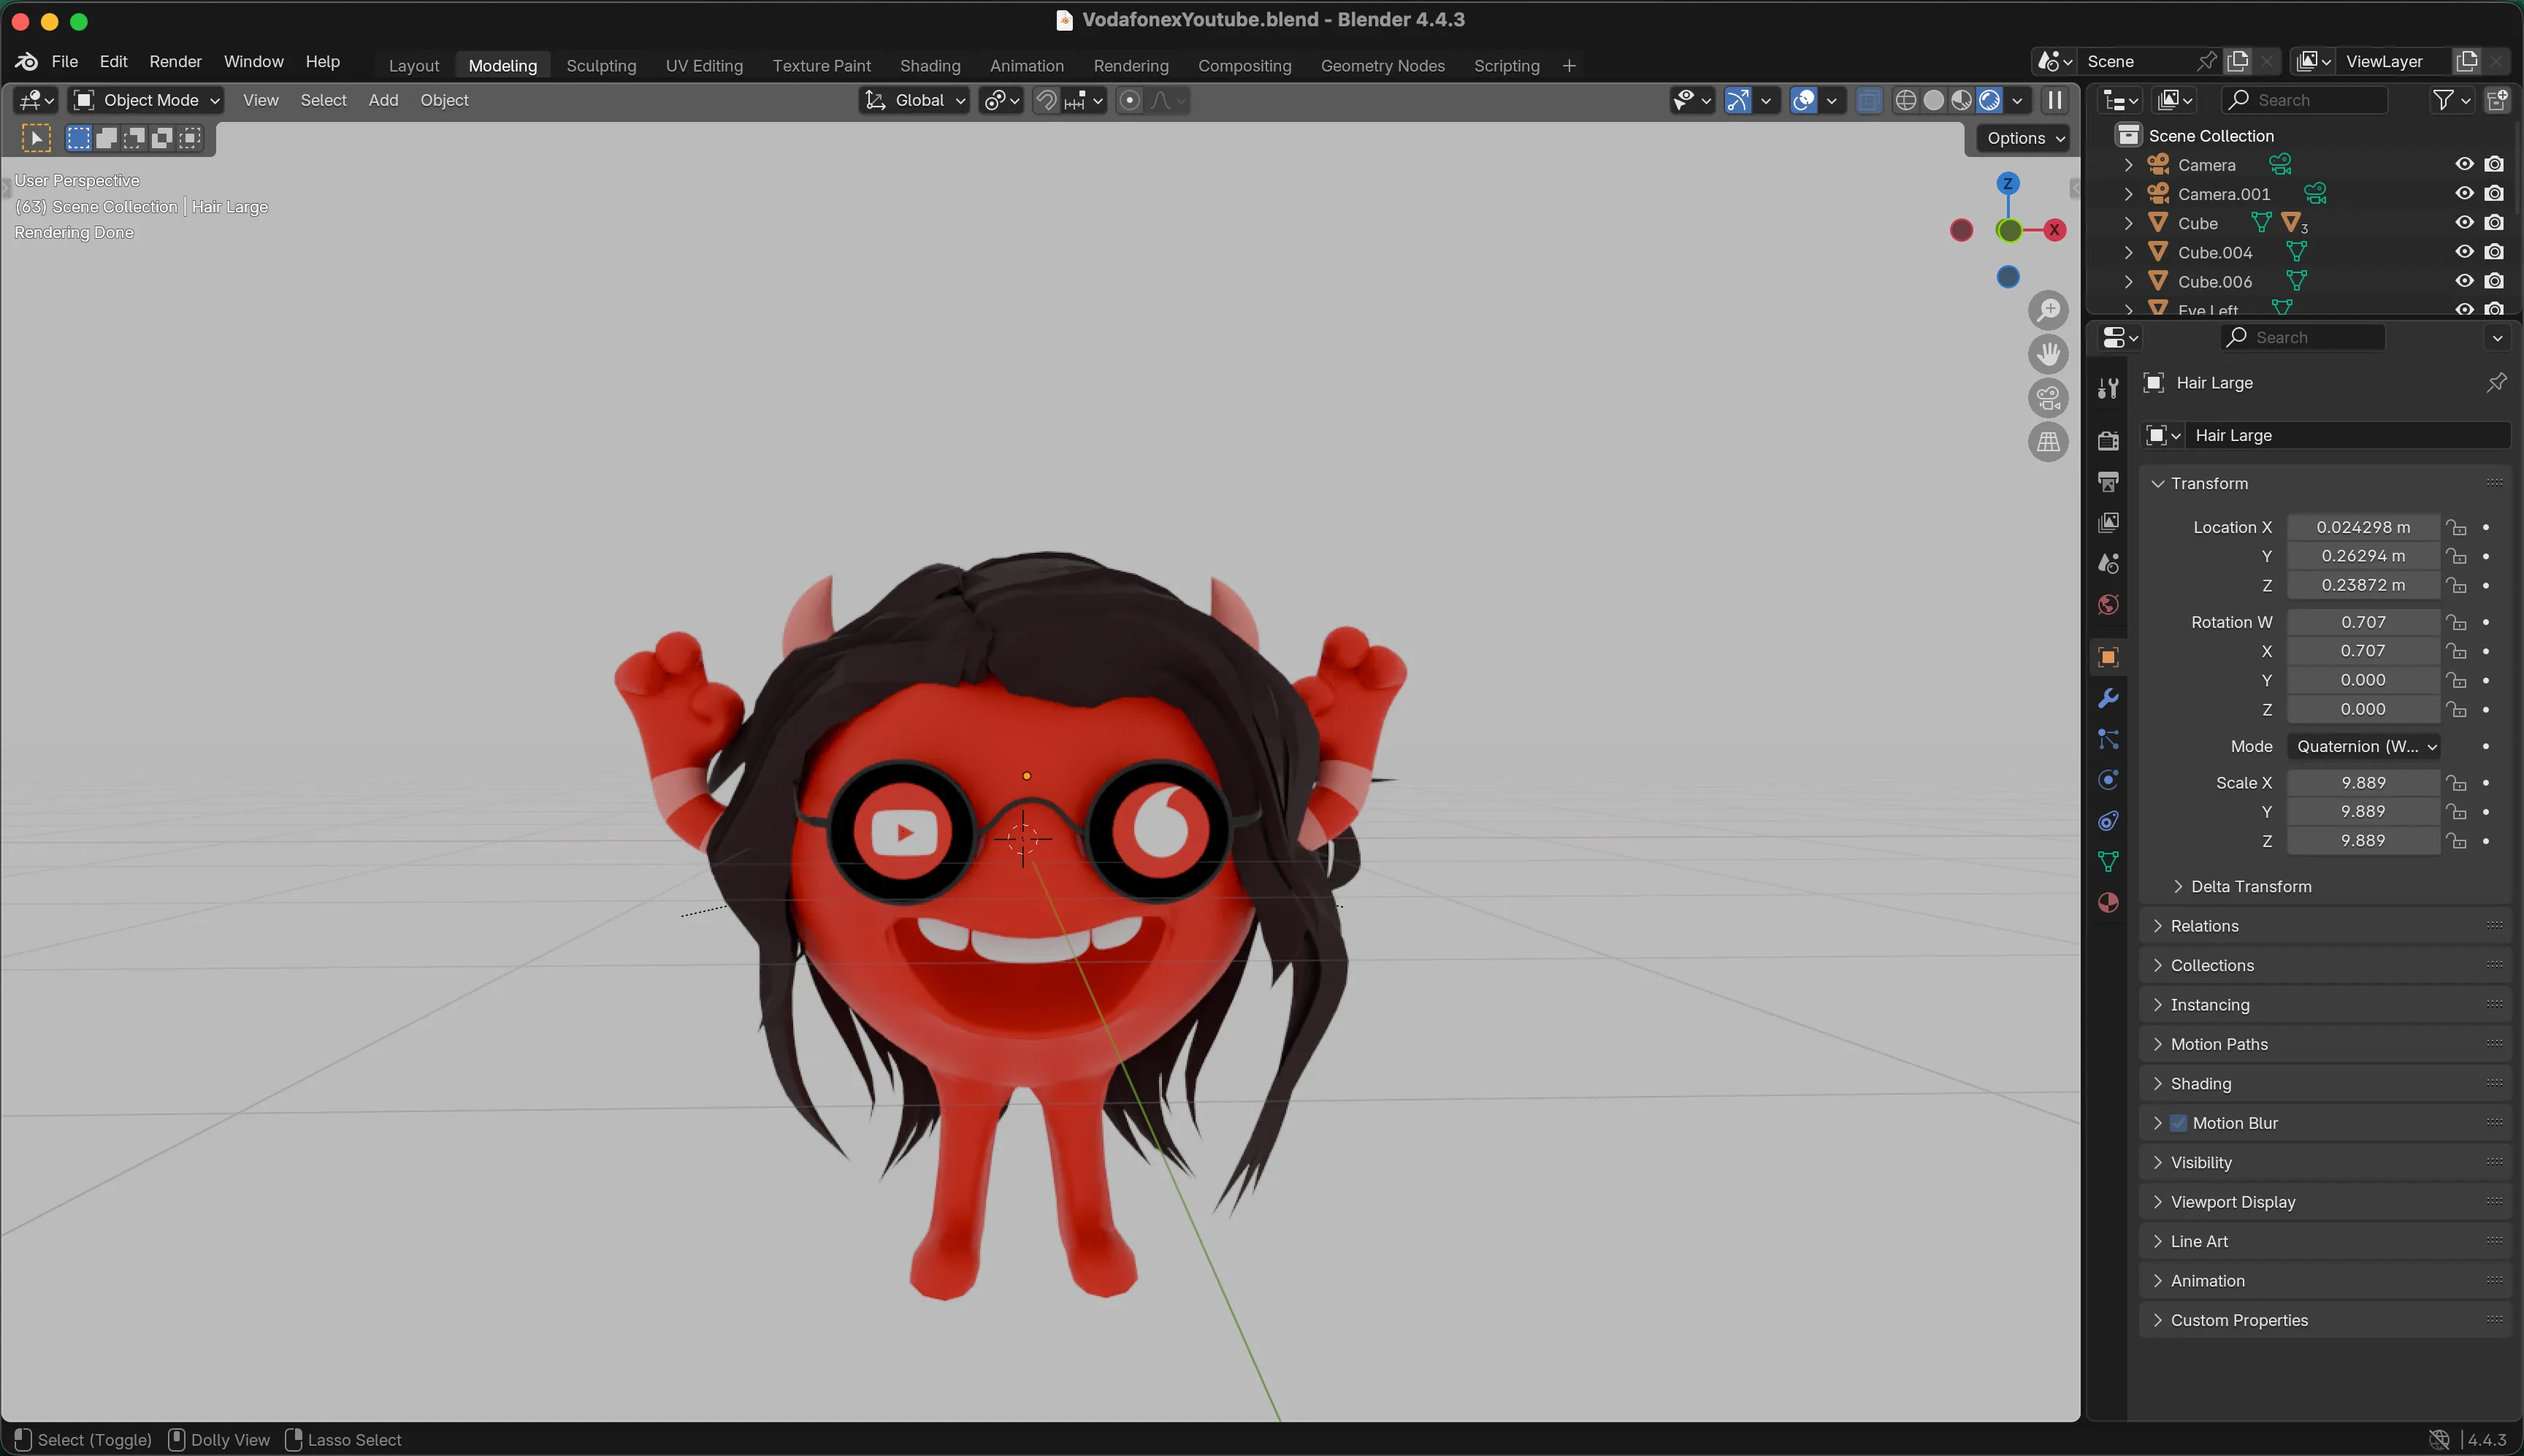This screenshot has height=1456, width=2524.
Task: Enable the Motion Blur checkbox
Action: (2178, 1123)
